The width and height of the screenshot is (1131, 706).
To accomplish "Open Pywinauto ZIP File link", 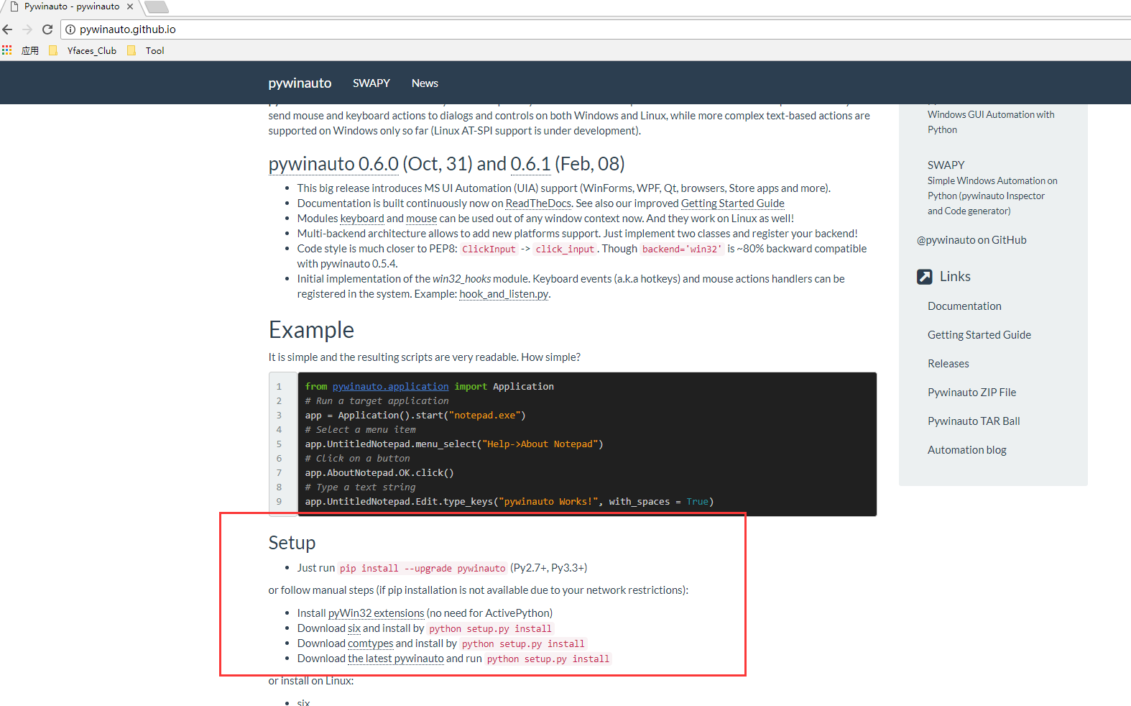I will 971,393.
